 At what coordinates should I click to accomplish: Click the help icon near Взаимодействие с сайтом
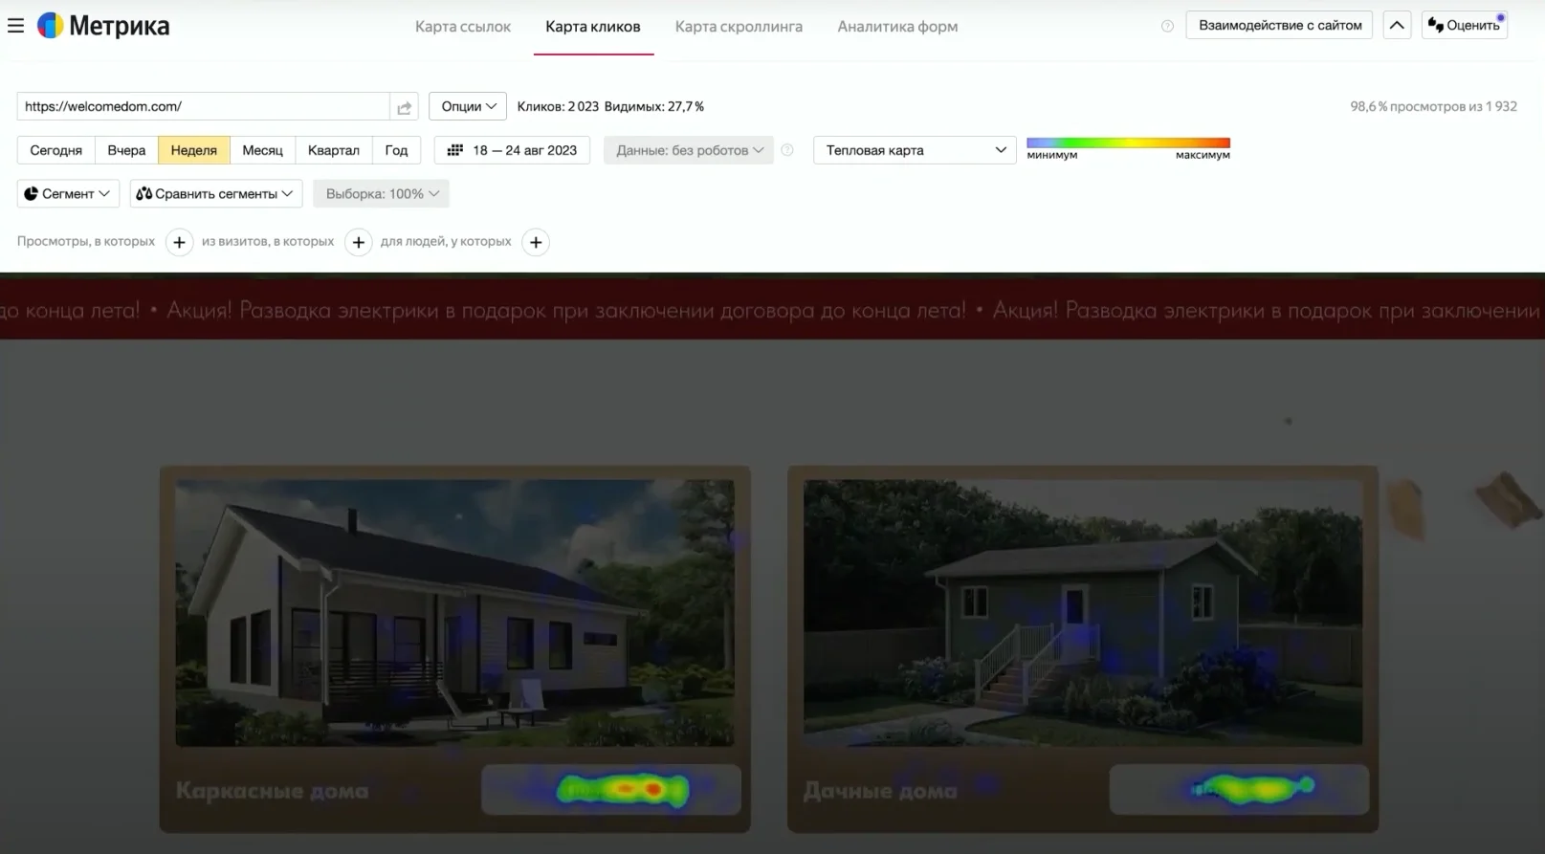coord(1167,26)
